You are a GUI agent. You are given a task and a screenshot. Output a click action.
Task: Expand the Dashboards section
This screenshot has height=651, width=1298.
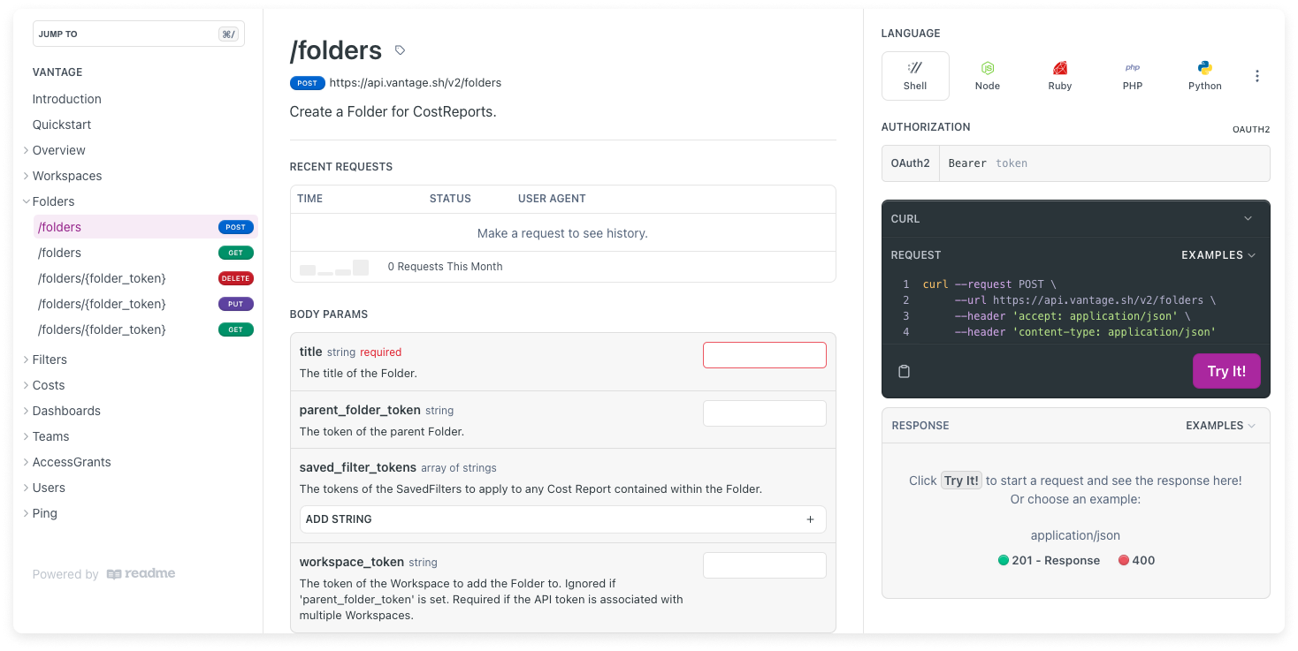[27, 411]
